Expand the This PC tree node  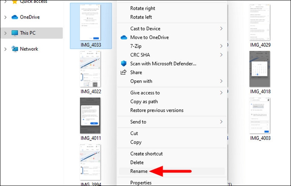(5, 33)
